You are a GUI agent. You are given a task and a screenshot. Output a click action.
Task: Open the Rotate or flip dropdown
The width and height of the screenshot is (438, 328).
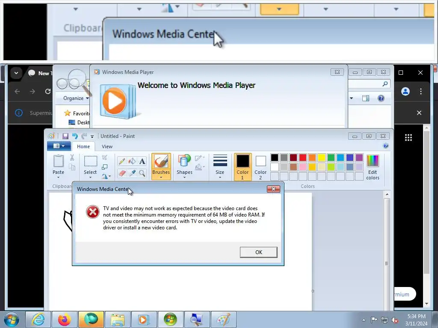click(x=106, y=176)
